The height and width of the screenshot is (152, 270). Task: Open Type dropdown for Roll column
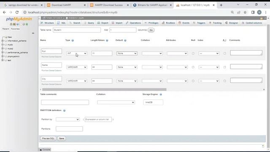[x=77, y=54]
